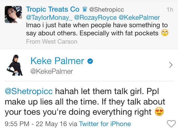
Task: Tap the 1h timestamp on top tweet
Action: click(x=170, y=10)
